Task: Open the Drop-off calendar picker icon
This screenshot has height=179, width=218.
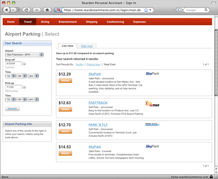Action: (x=24, y=64)
